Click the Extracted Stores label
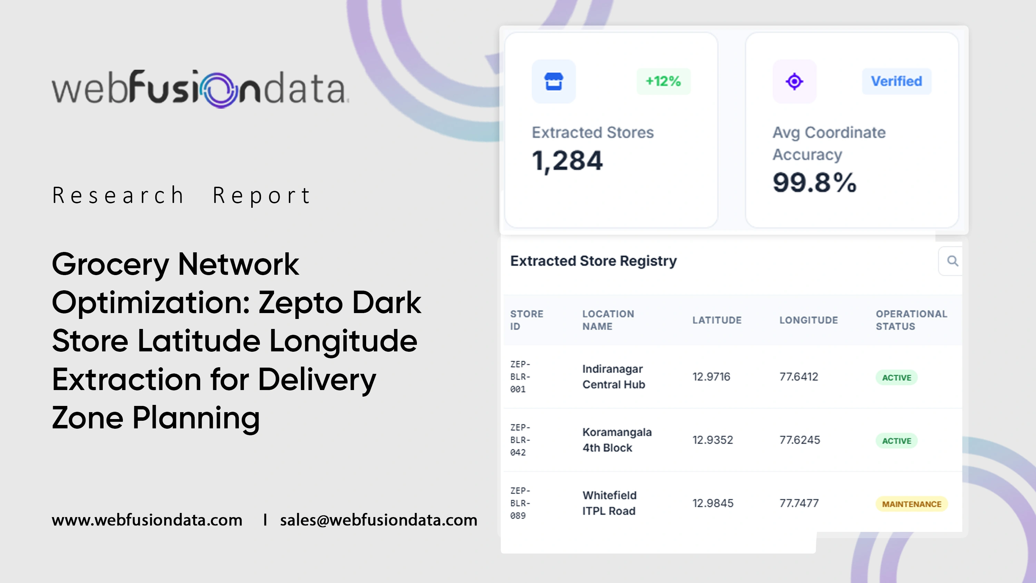 (x=593, y=132)
